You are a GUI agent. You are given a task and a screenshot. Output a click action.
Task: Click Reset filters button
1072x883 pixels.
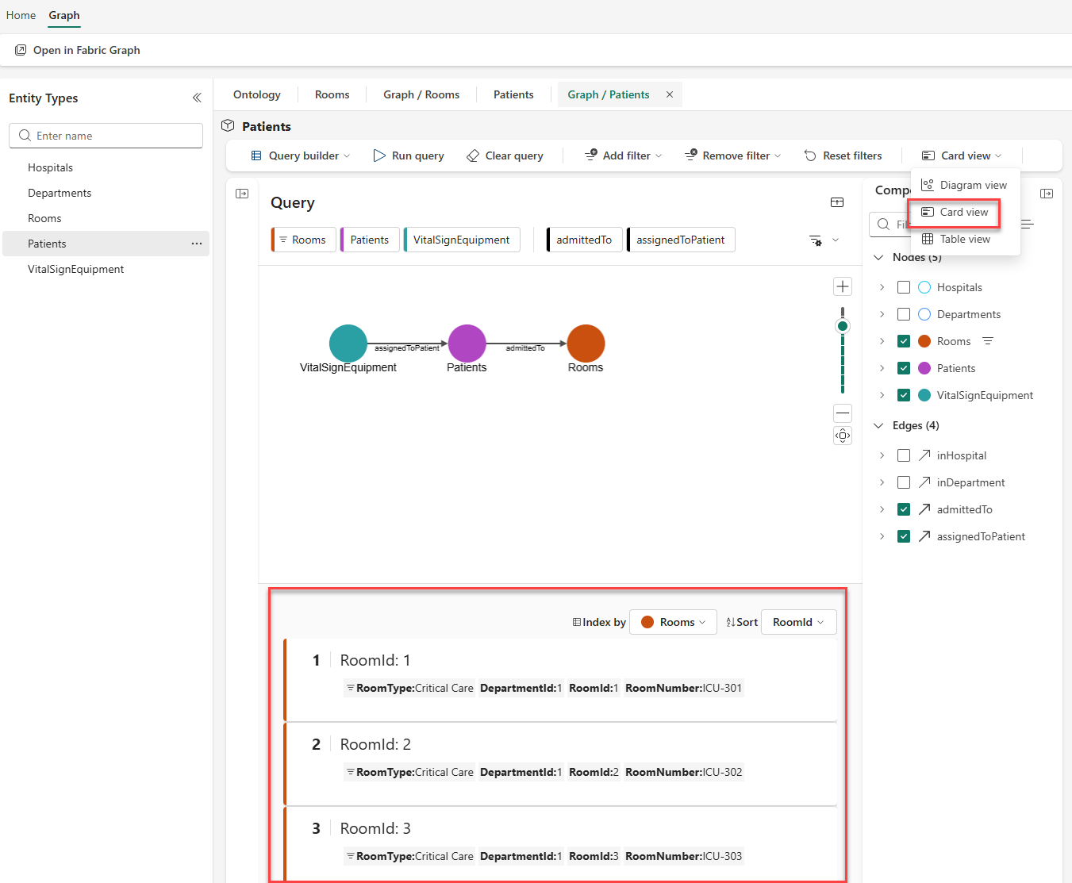pos(843,155)
